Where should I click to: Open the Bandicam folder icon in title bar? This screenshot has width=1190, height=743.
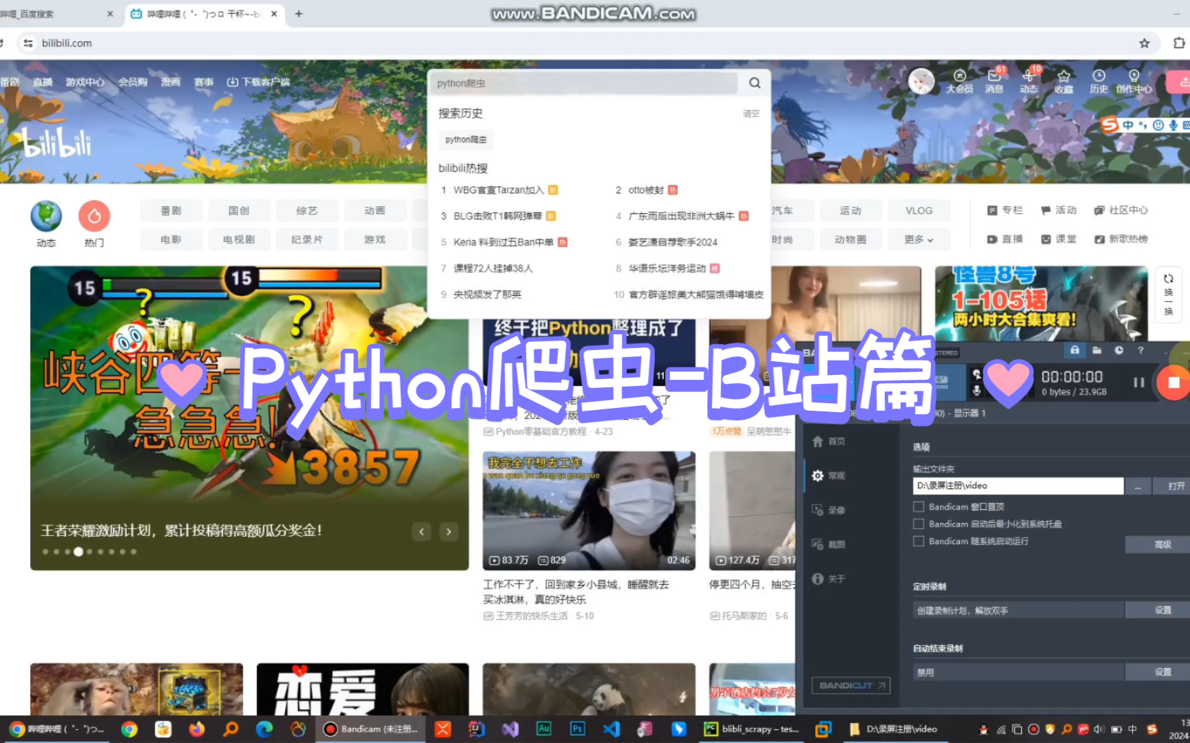pos(1097,350)
